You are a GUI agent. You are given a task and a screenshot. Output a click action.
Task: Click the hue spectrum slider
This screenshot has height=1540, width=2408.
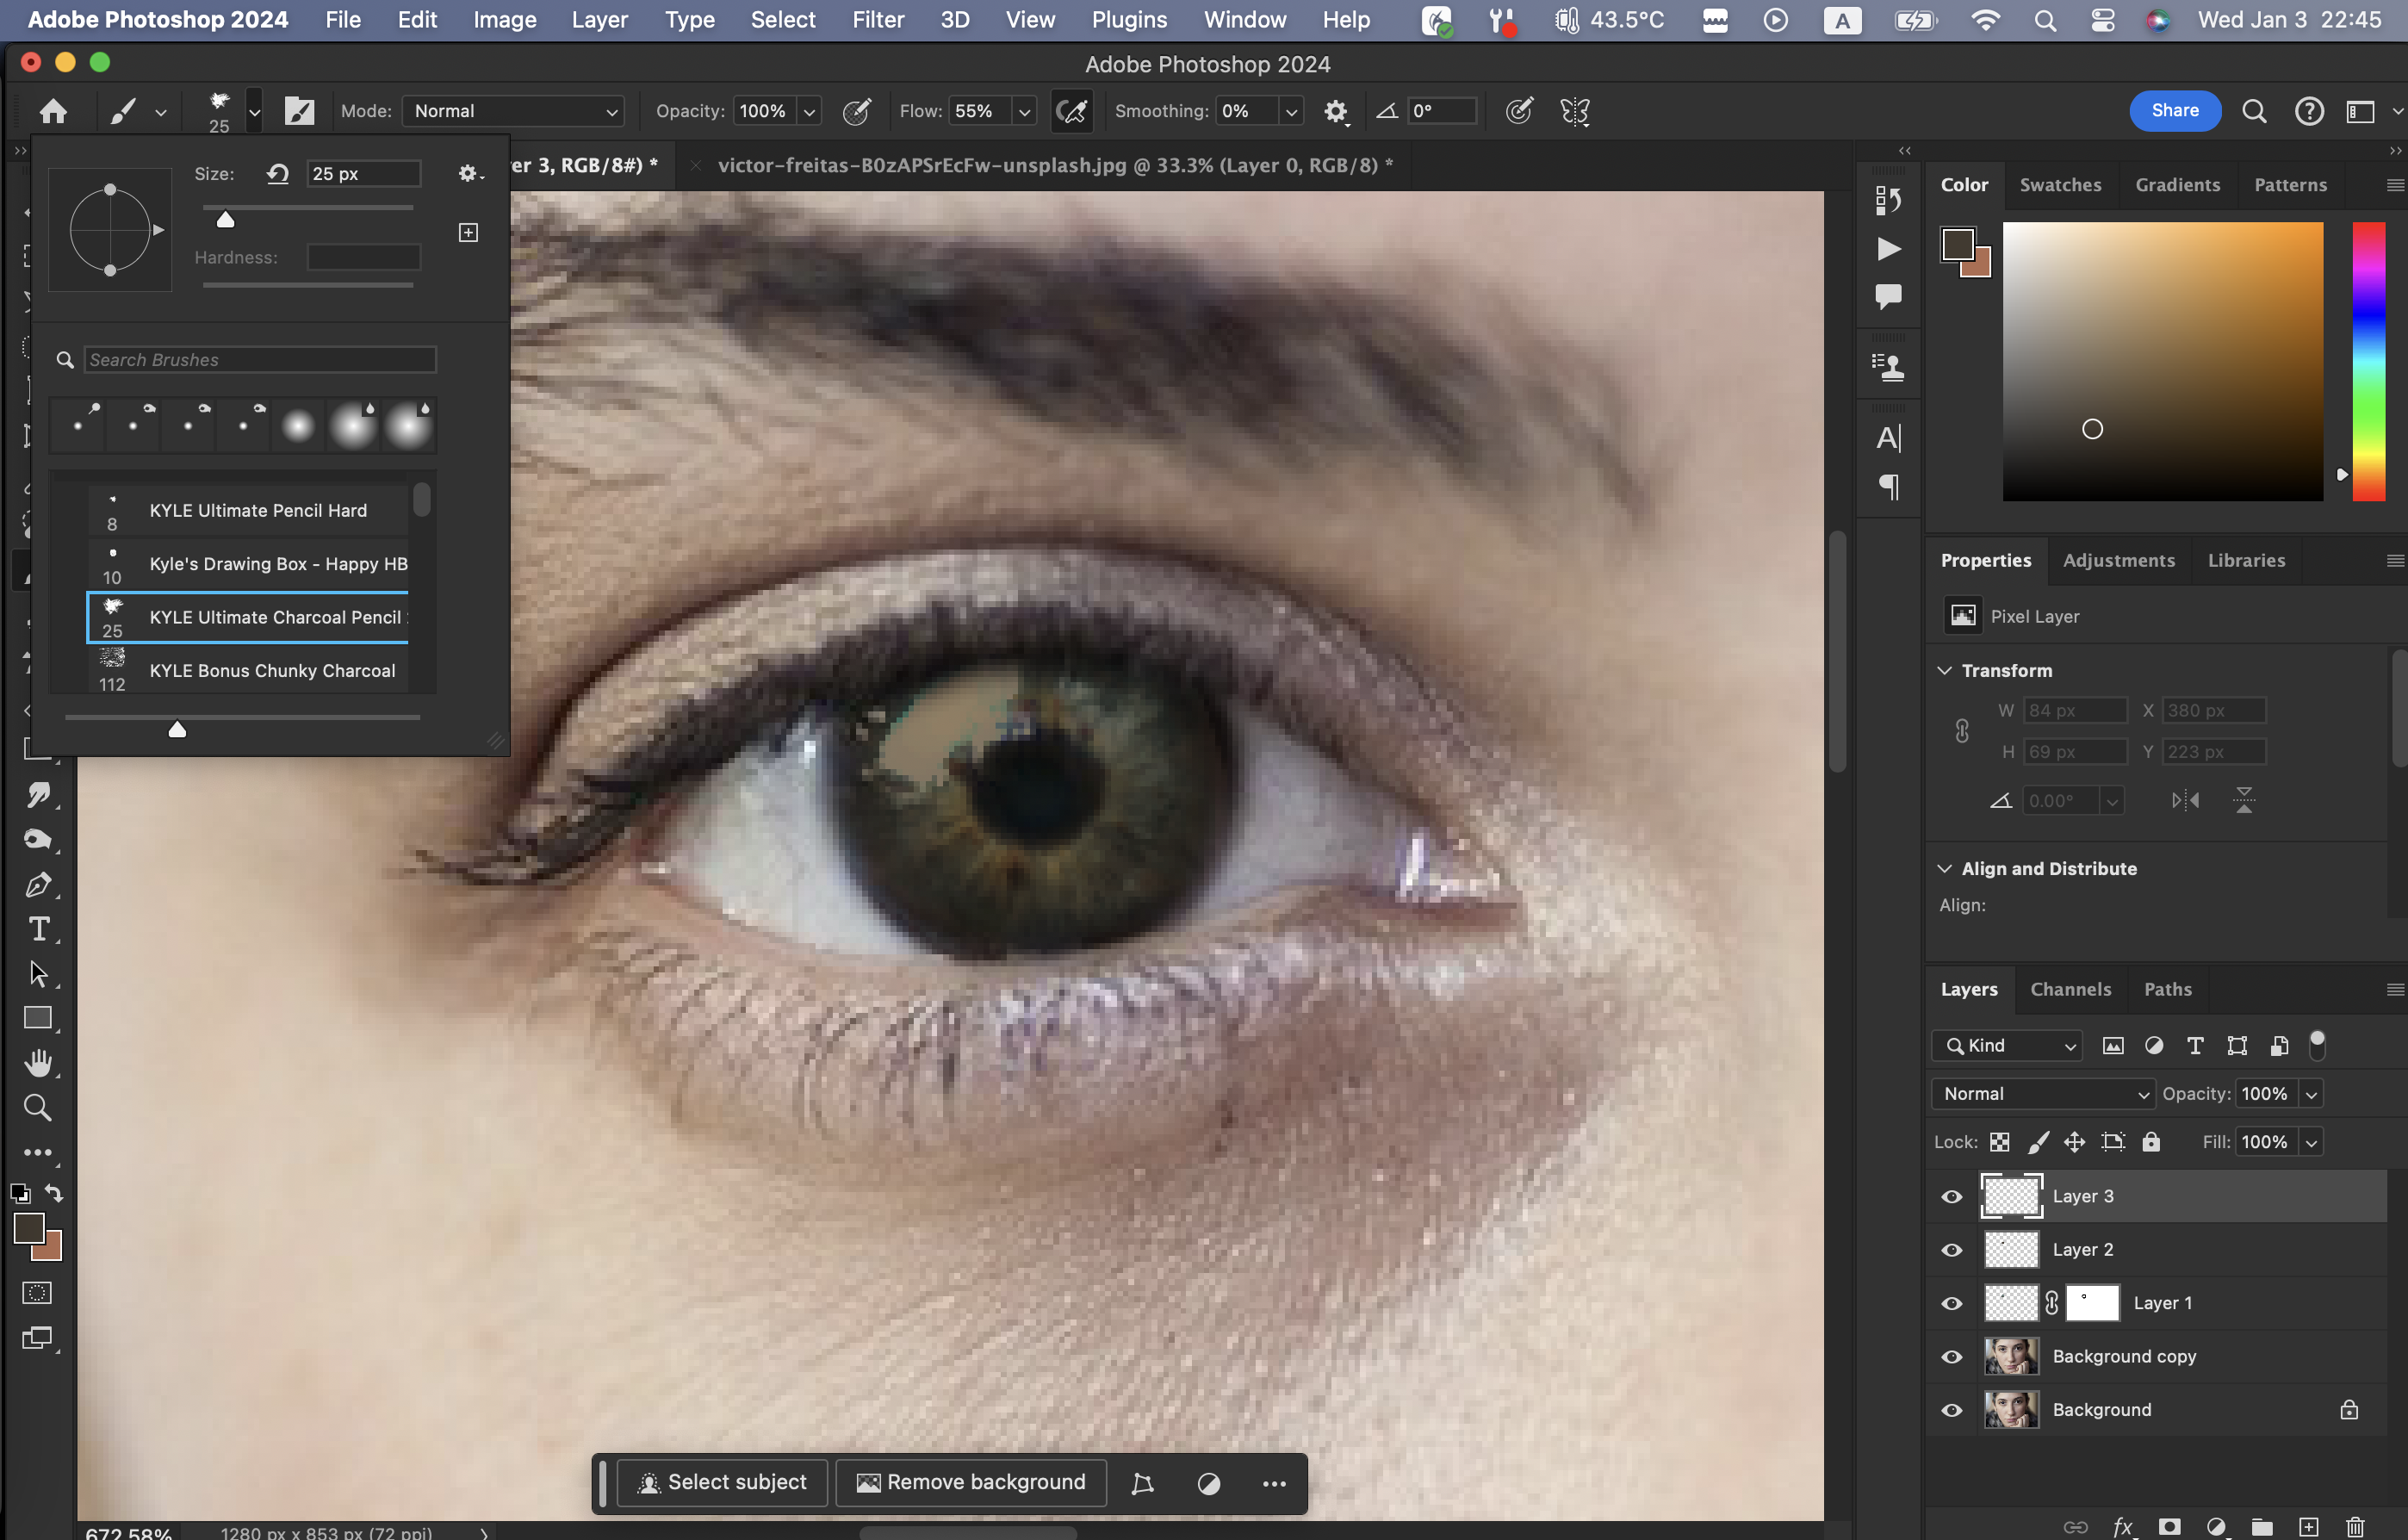2368,360
